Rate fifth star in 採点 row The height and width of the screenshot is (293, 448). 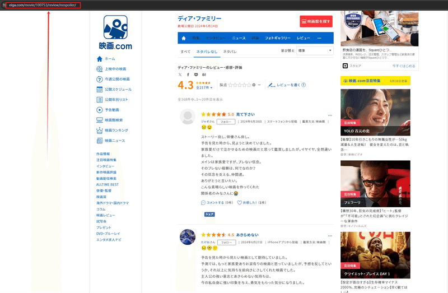(x=249, y=85)
